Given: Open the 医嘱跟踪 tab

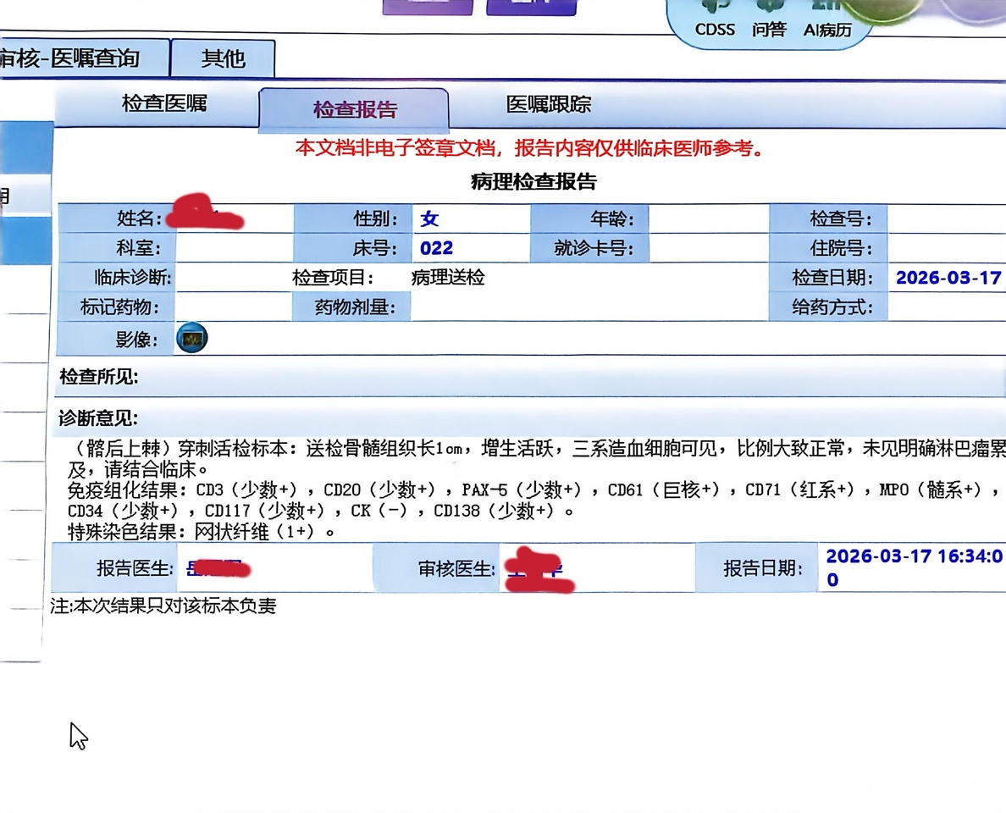Looking at the screenshot, I should pos(548,105).
